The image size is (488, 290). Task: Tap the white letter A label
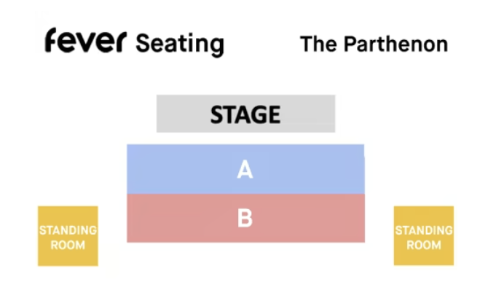click(245, 169)
